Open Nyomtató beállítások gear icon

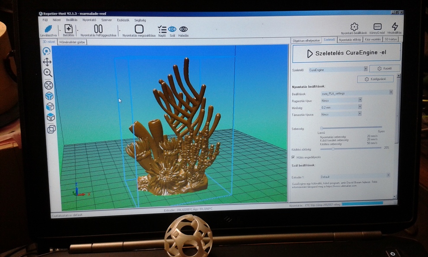[x=354, y=27]
